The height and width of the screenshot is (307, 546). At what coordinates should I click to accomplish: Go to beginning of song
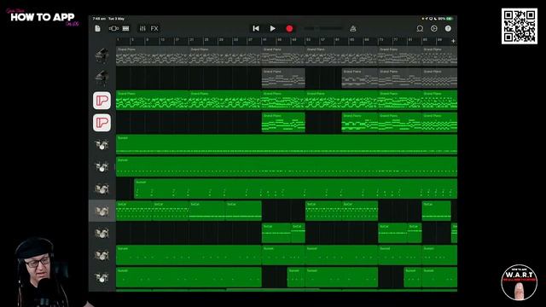256,28
